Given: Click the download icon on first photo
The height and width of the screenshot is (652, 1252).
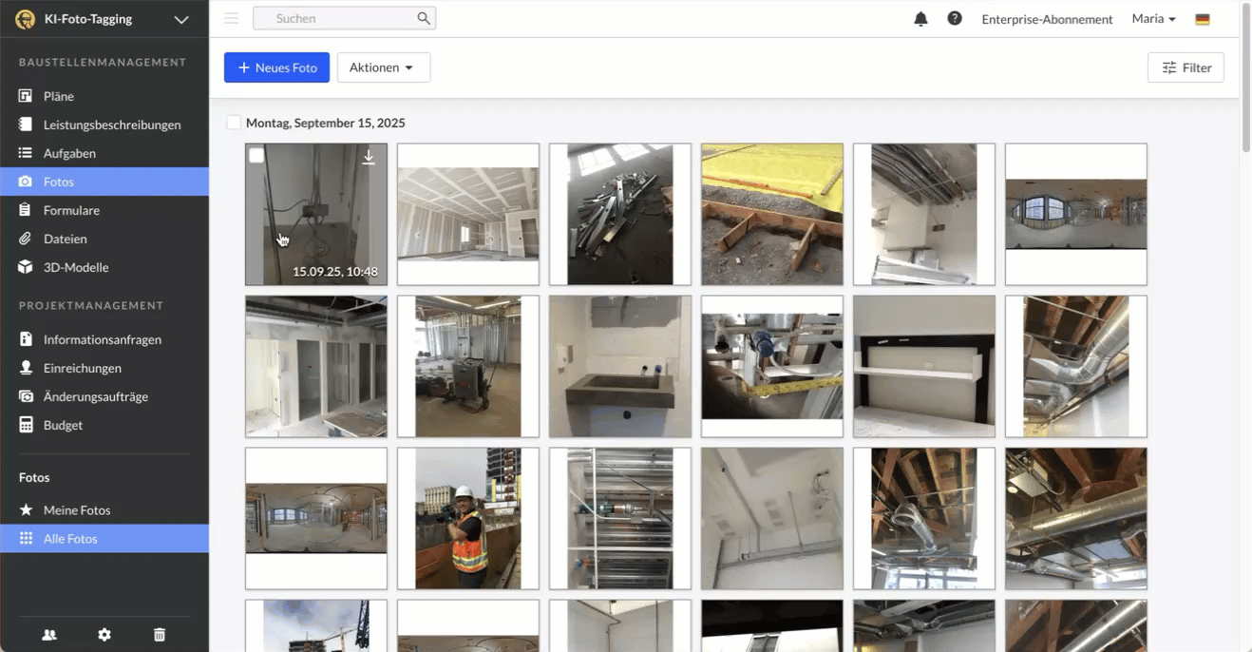Looking at the screenshot, I should 369,158.
